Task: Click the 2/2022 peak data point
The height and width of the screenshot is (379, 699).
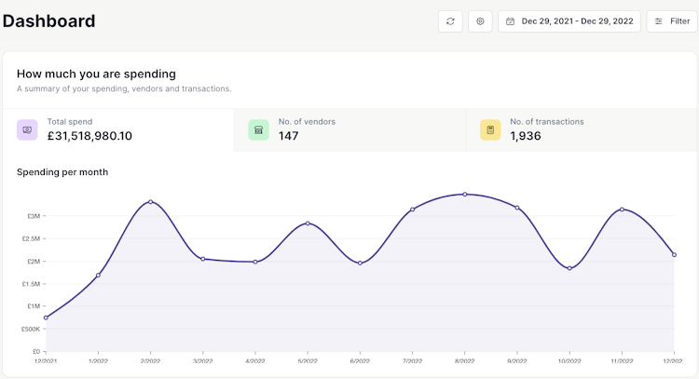Action: pos(151,202)
